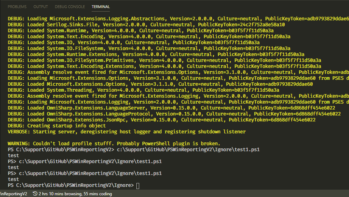Click the Assembly resolve event for Microsoft.Extensions.Logging
Image resolution: width=349 pixels, height=197 pixels.
point(178,96)
